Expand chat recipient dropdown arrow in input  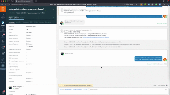(89, 89)
